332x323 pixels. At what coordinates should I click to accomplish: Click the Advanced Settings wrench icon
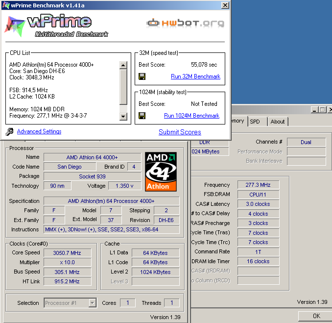click(9, 132)
